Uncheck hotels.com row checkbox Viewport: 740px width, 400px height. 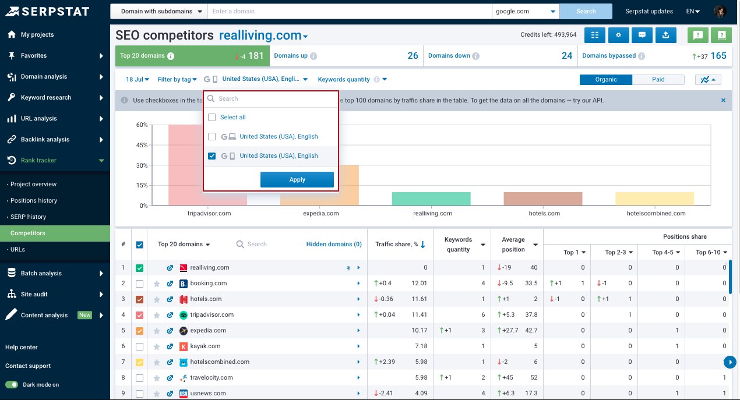(139, 299)
